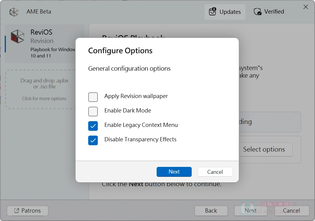Click the drag and drop .apbx area
The width and height of the screenshot is (315, 221).
44,84
